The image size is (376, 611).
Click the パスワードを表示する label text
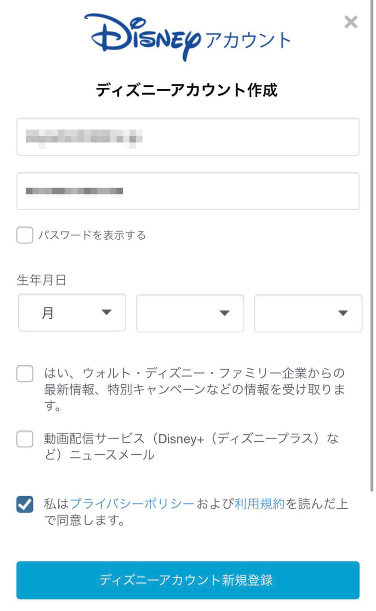(92, 235)
